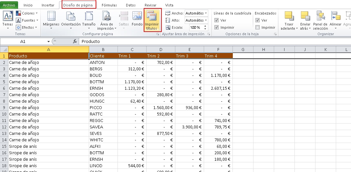Open the Archivo file tab
The width and height of the screenshot is (351, 172).
[x=9, y=5]
